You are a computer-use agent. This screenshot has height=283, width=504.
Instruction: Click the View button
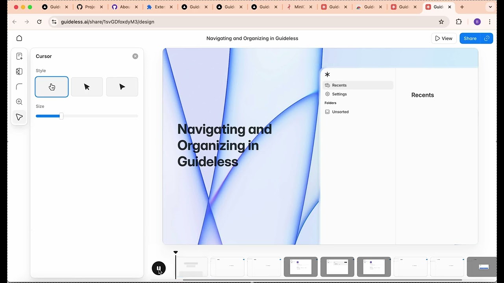[444, 38]
